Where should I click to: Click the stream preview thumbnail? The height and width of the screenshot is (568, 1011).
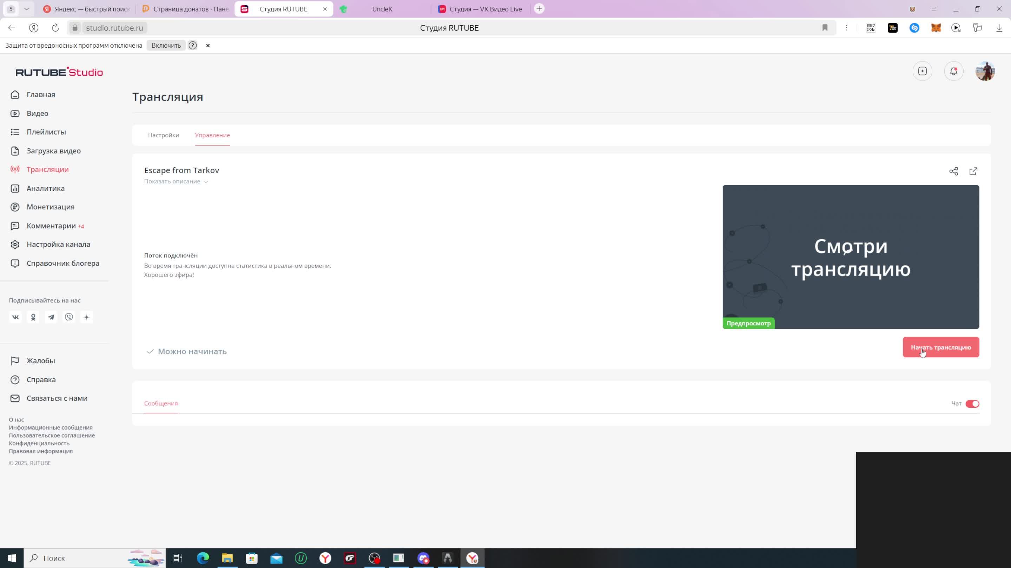pyautogui.click(x=851, y=257)
